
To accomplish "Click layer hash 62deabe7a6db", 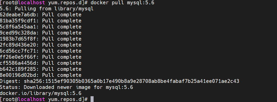I will pyautogui.click(x=19, y=15).
